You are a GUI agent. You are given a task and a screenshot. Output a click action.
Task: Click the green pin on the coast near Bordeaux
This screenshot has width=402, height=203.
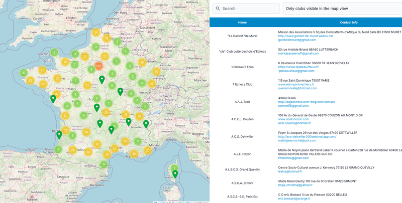(x=59, y=134)
